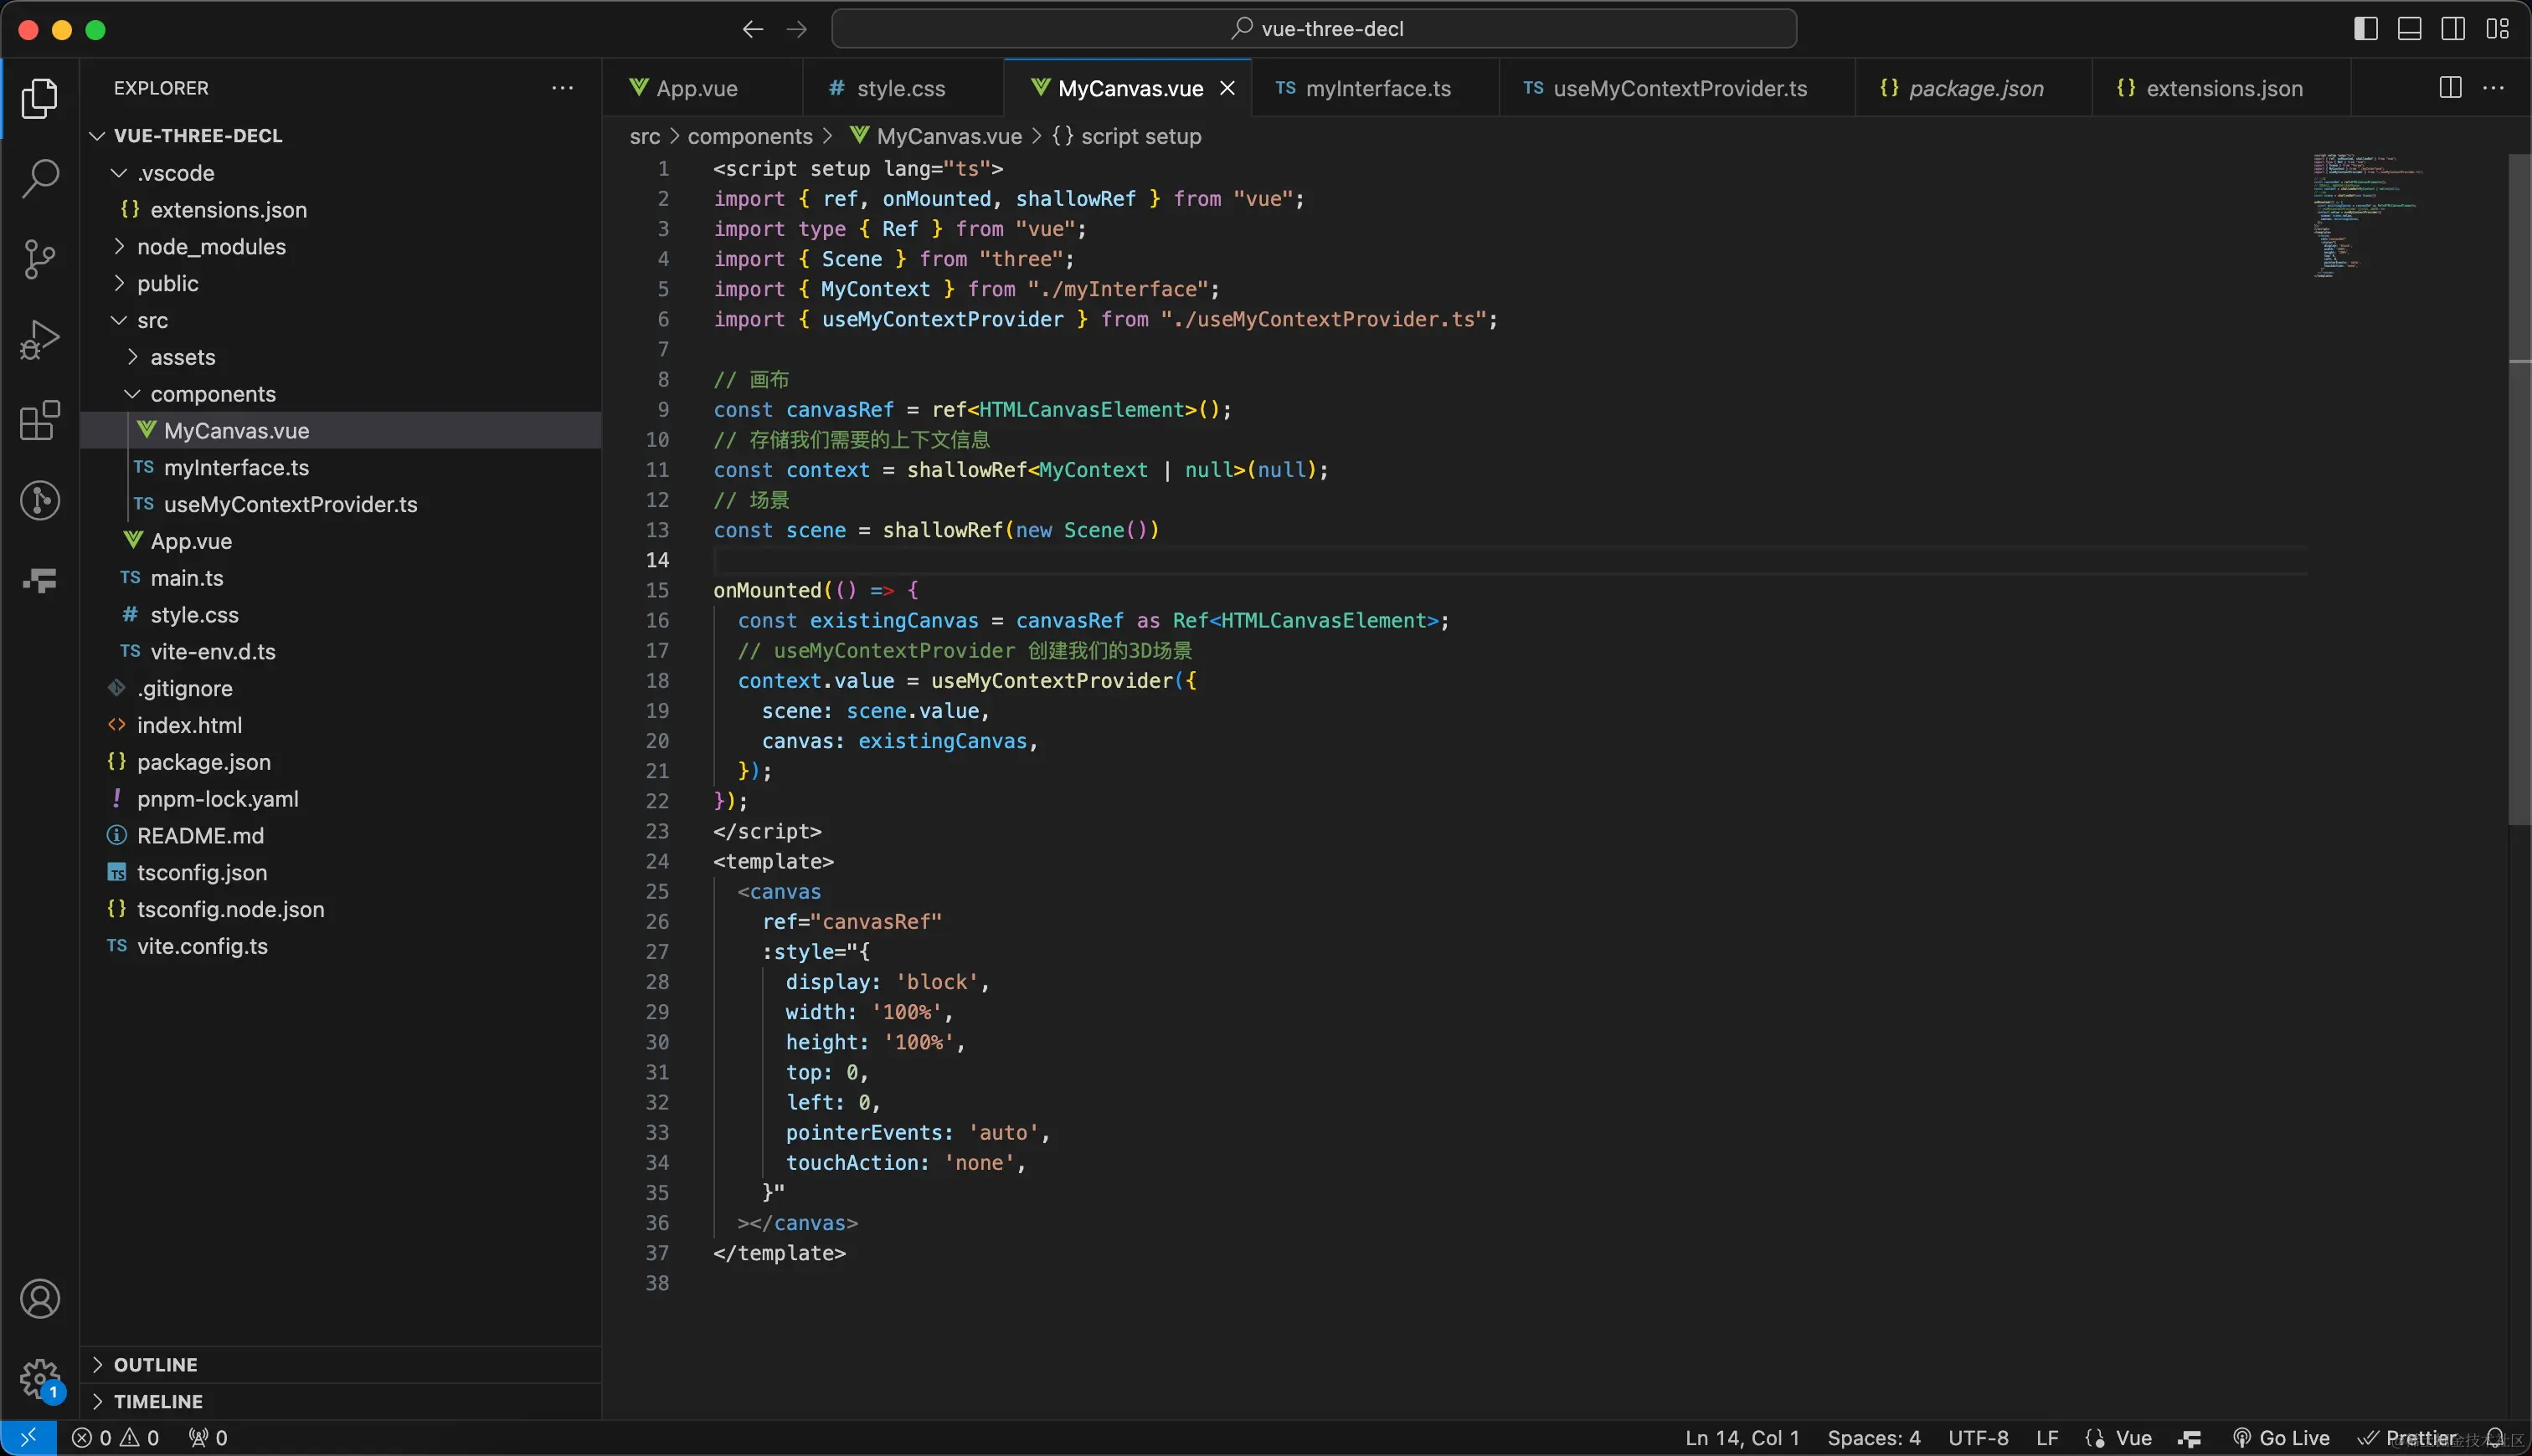Click the vue-three-decl command center search box
The height and width of the screenshot is (1456, 2532).
pos(1314,29)
